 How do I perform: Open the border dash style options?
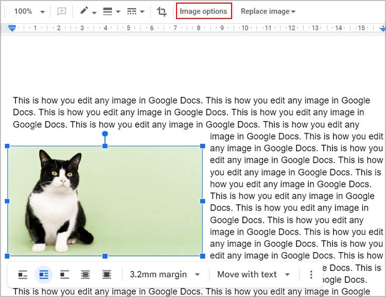135,11
